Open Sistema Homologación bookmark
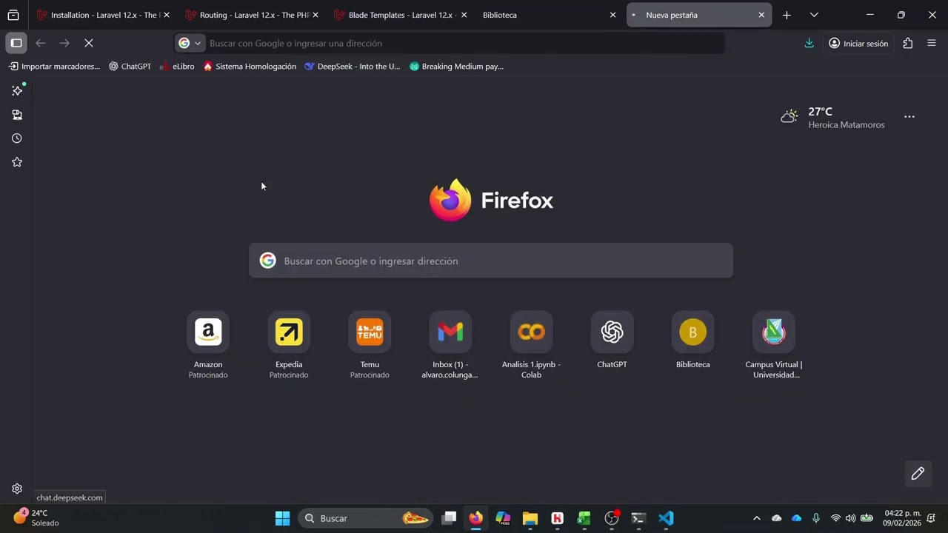The height and width of the screenshot is (533, 948). [250, 67]
